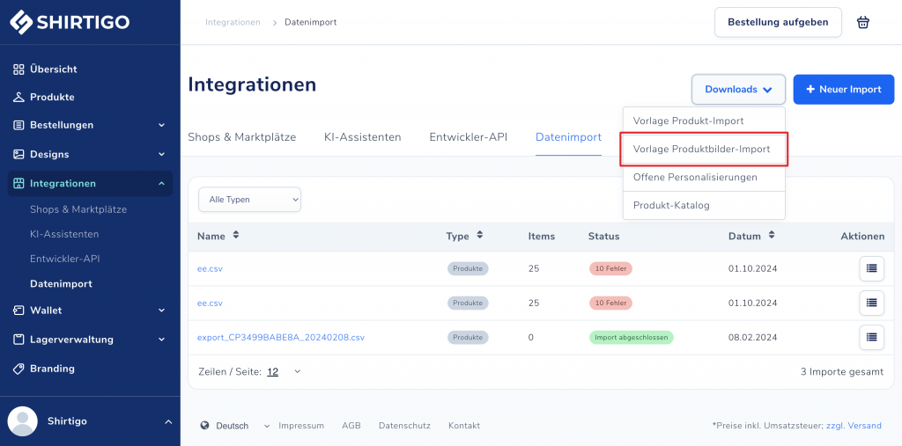Open actions for export_CP3499BABE8A row
The width and height of the screenshot is (902, 446).
coord(871,338)
